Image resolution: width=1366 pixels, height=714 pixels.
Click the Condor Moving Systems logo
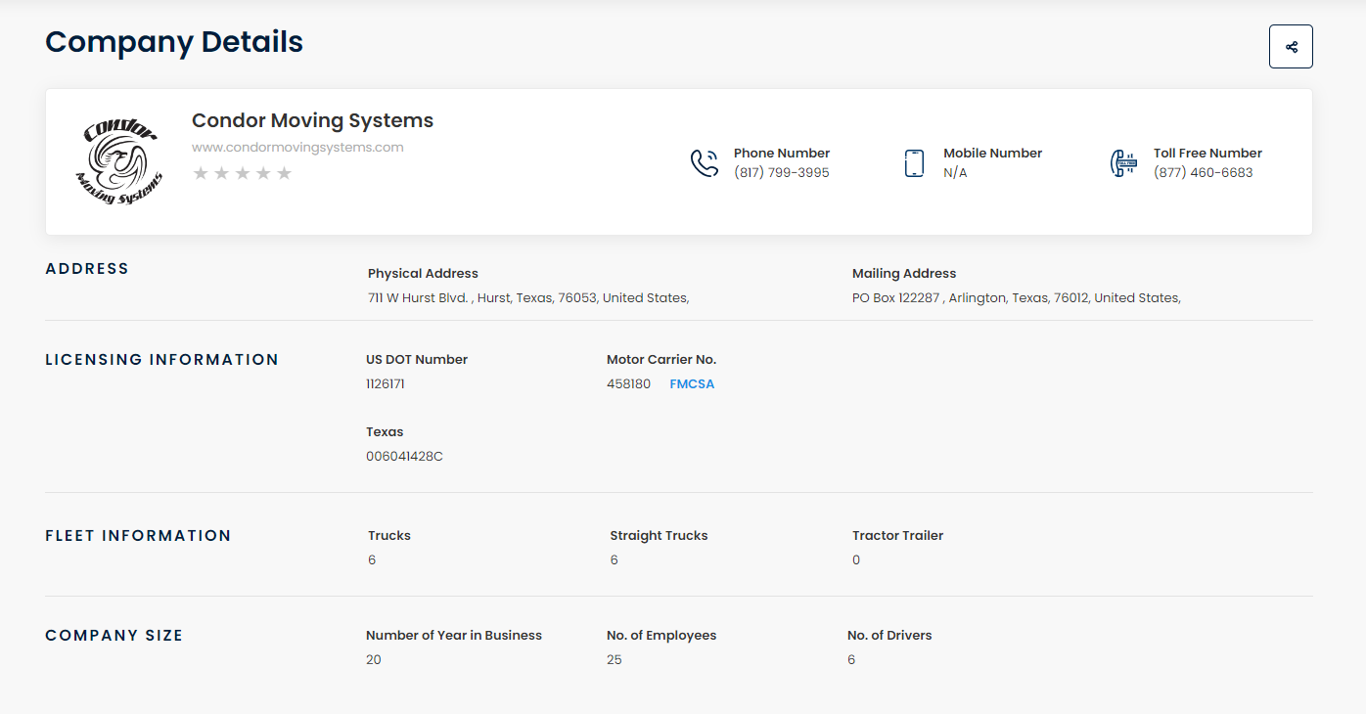118,162
